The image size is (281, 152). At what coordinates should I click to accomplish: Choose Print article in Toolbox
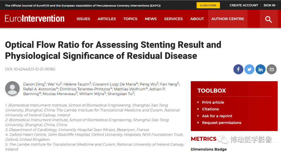(213, 102)
